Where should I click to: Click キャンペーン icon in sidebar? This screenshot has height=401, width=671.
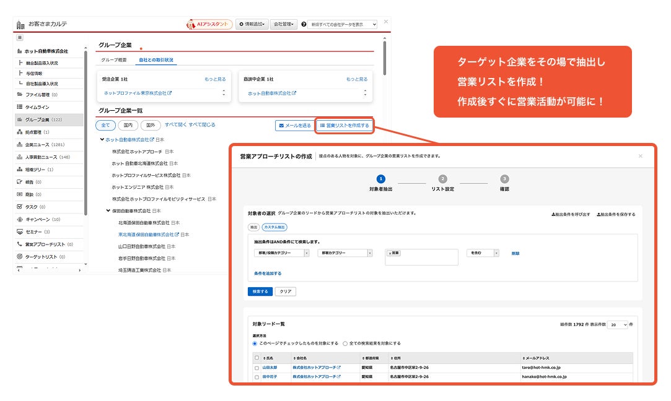20,219
